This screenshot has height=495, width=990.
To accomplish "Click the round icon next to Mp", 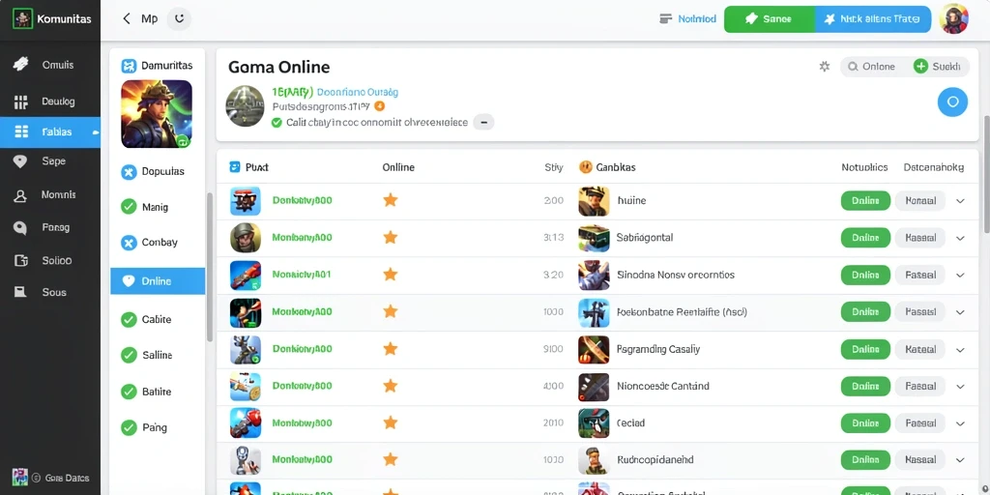I will (x=179, y=19).
